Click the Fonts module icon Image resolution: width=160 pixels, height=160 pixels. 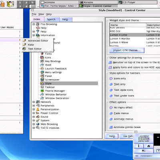click(42, 54)
